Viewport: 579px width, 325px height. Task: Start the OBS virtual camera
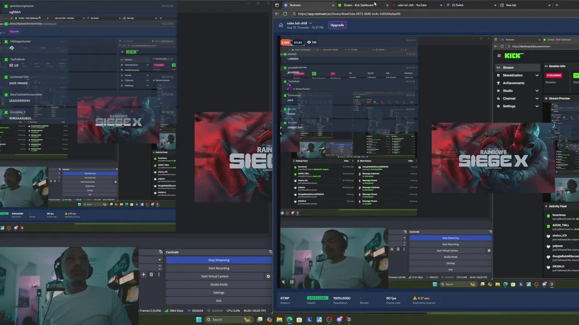[215, 276]
